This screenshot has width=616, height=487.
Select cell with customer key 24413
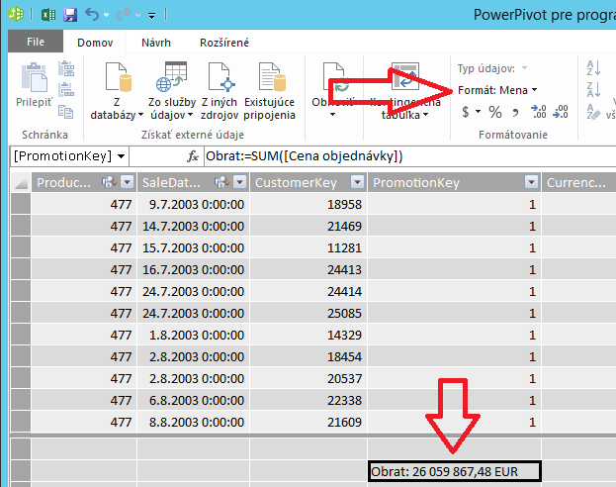[x=308, y=270]
